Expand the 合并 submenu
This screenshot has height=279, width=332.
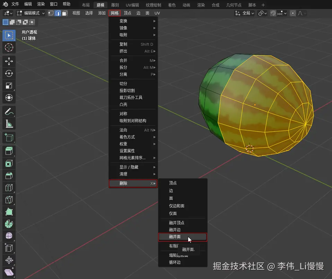133,61
